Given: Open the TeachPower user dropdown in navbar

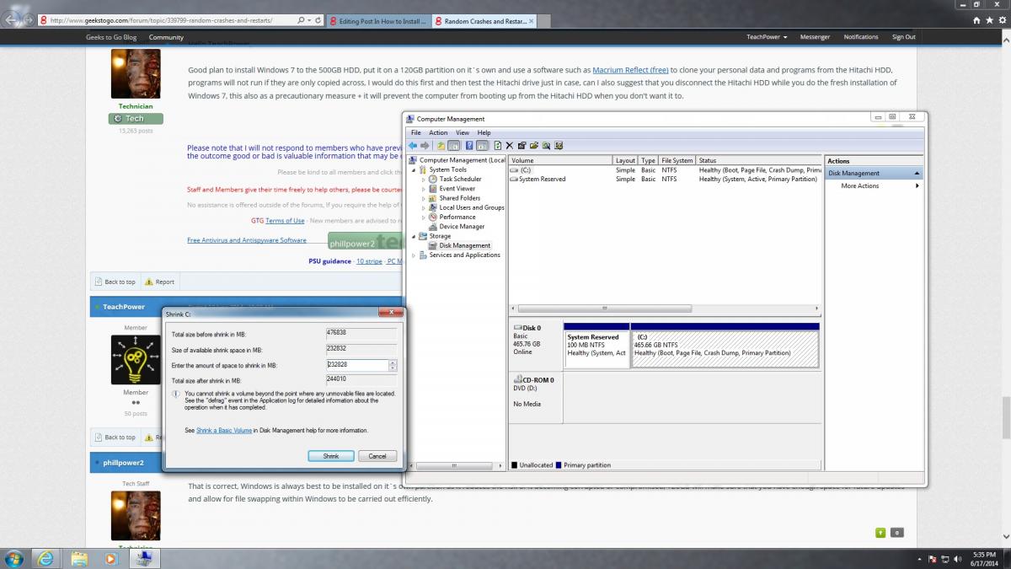Looking at the screenshot, I should 767,37.
